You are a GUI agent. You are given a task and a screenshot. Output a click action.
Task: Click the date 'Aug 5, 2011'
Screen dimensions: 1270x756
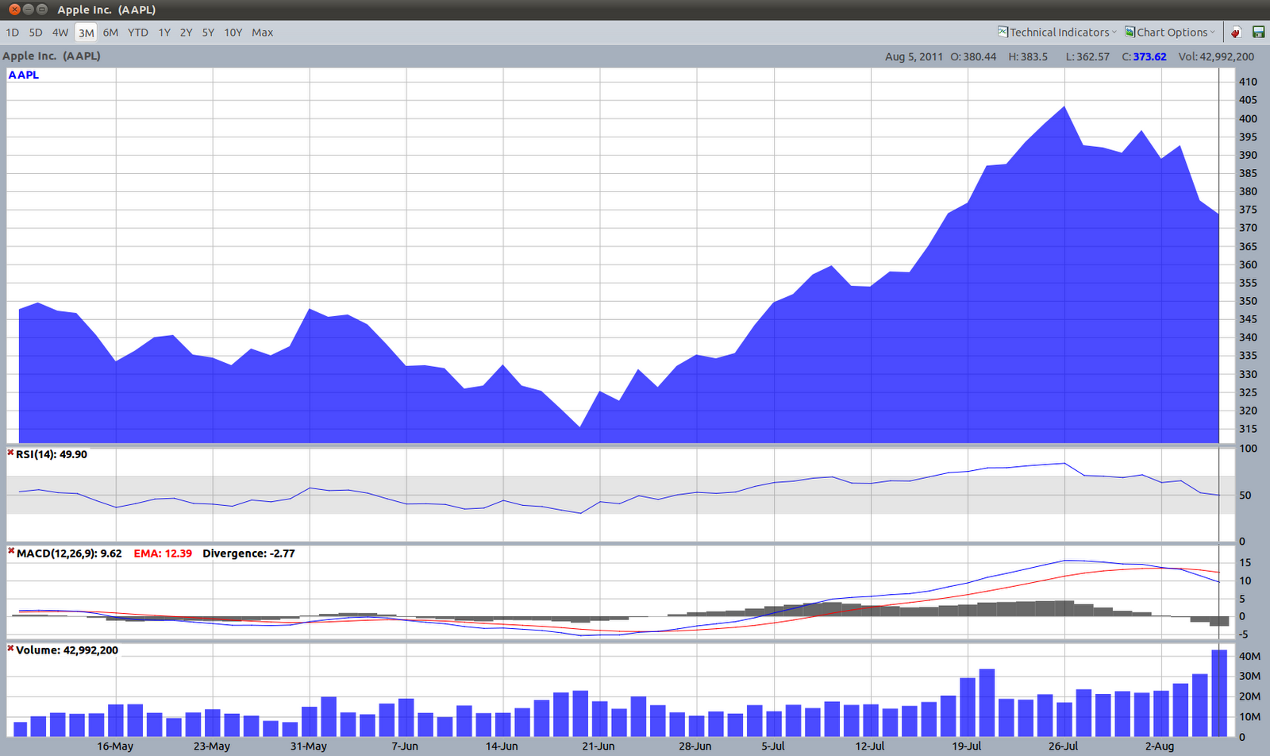[914, 56]
